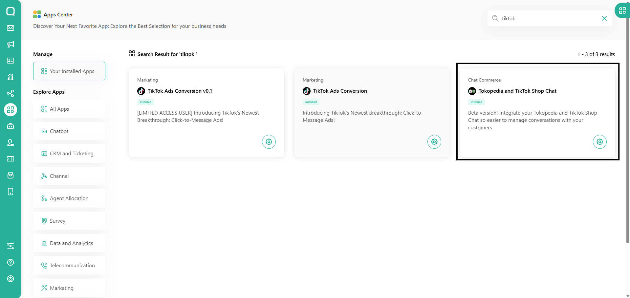Open the bar chart analytics icon in sidebar

(11, 77)
